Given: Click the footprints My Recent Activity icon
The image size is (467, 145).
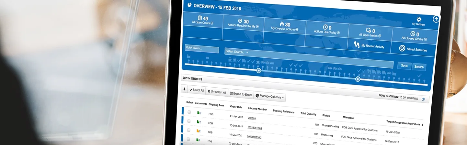Looking at the screenshot, I should [357, 44].
